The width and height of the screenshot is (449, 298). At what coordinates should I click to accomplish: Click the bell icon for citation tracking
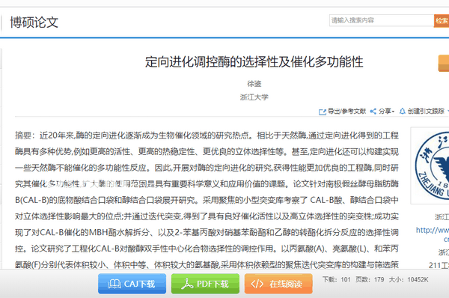coord(403,111)
